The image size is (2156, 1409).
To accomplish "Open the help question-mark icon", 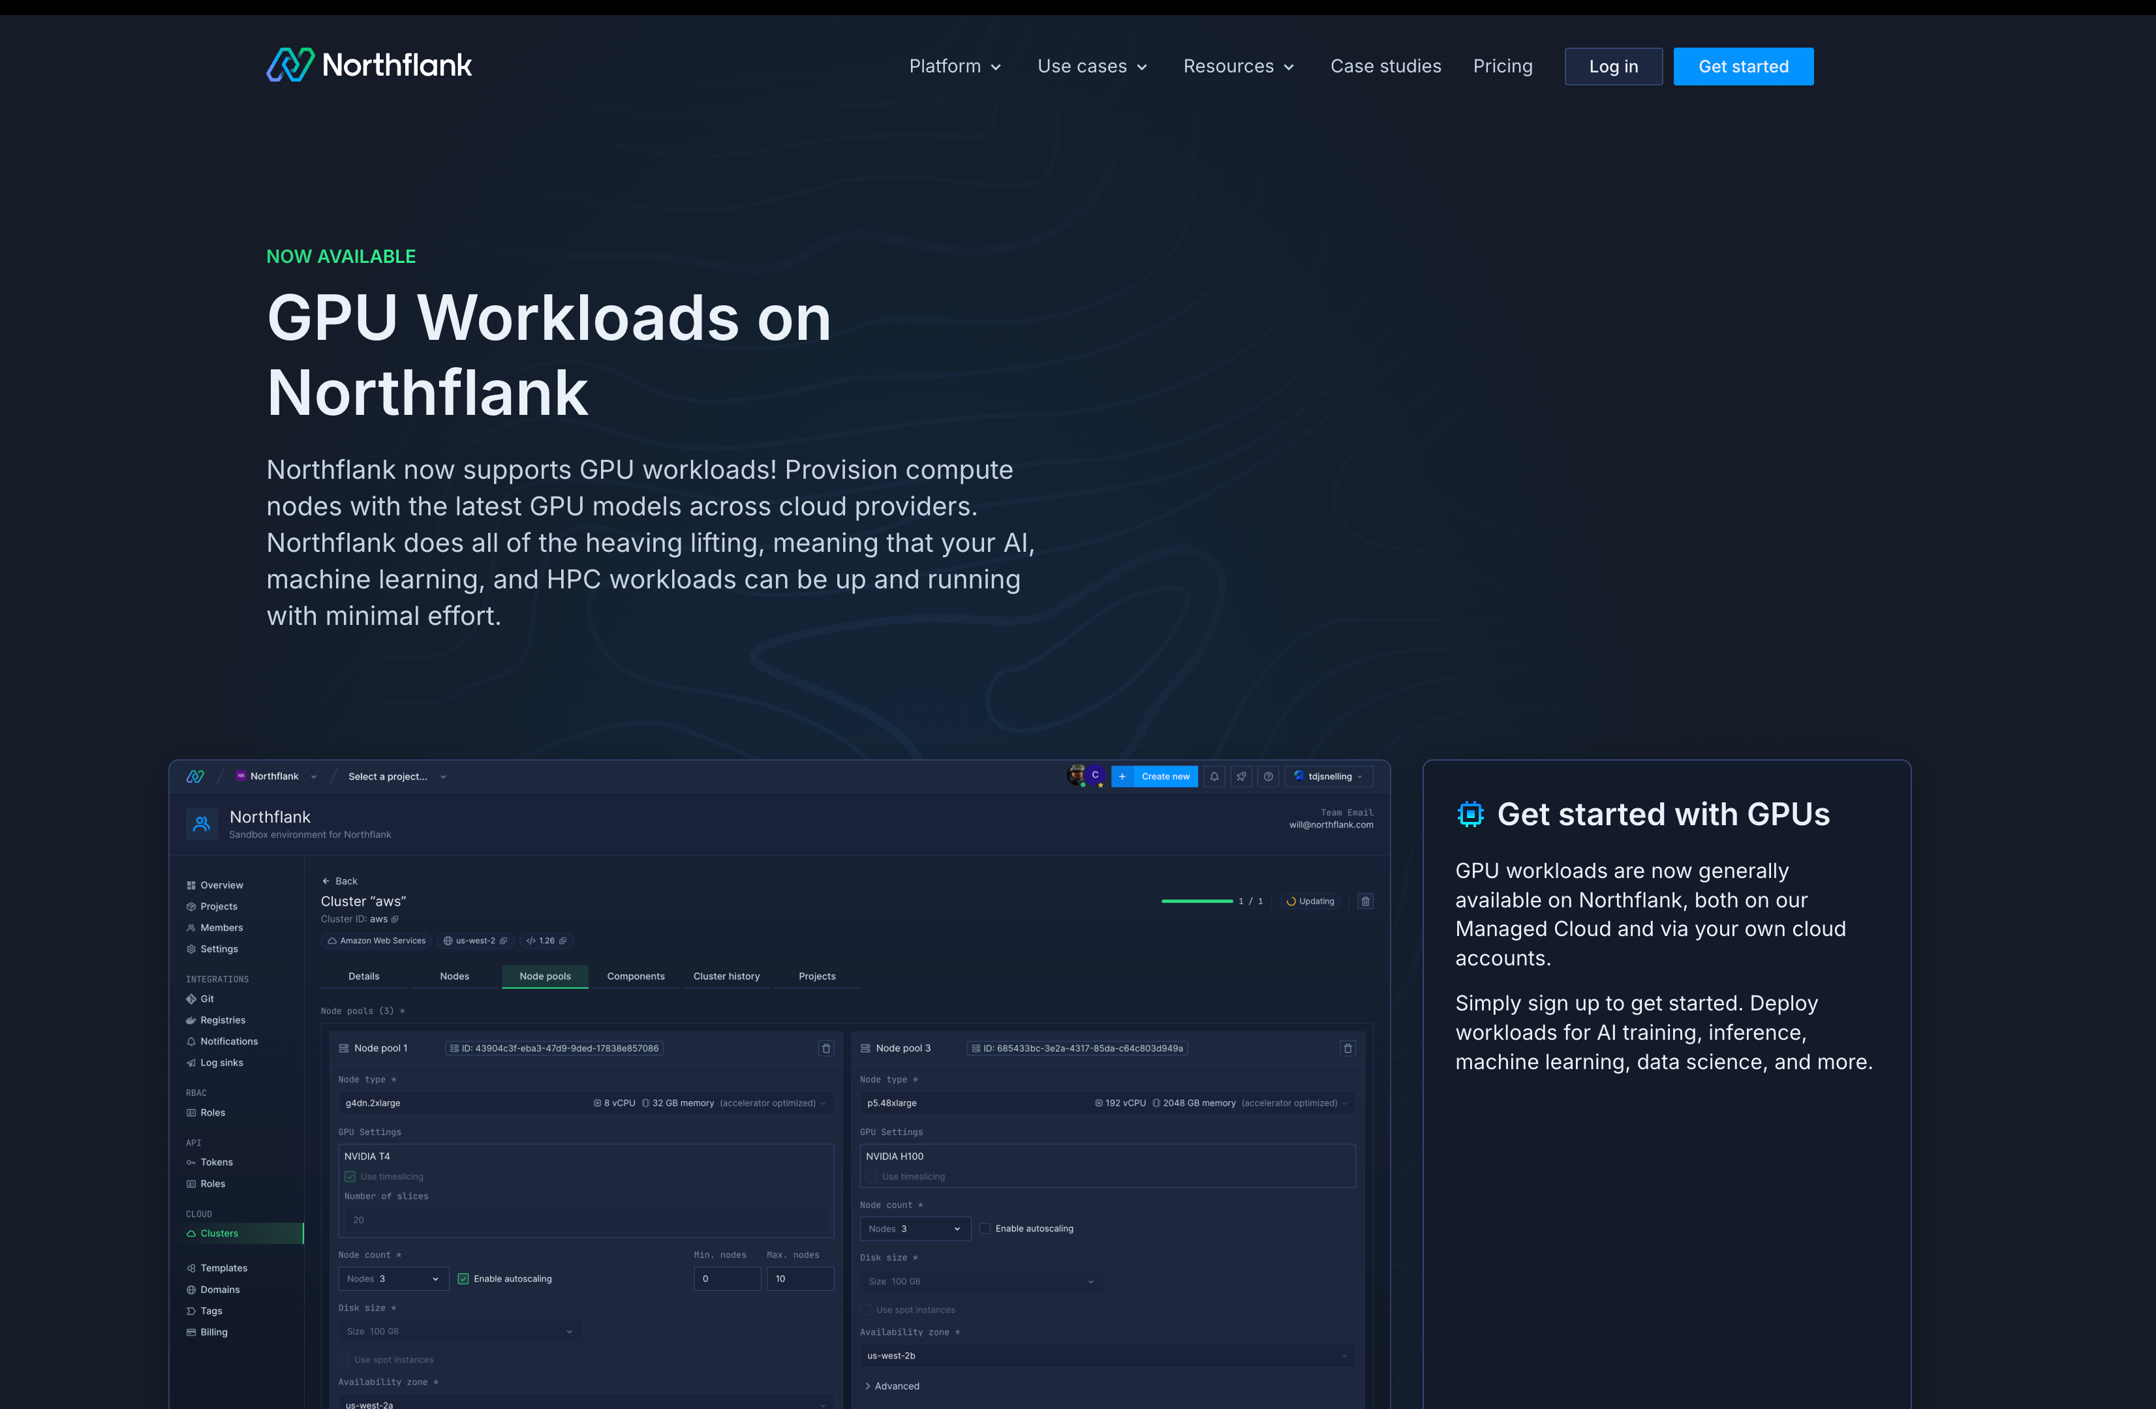I will click(x=1269, y=776).
